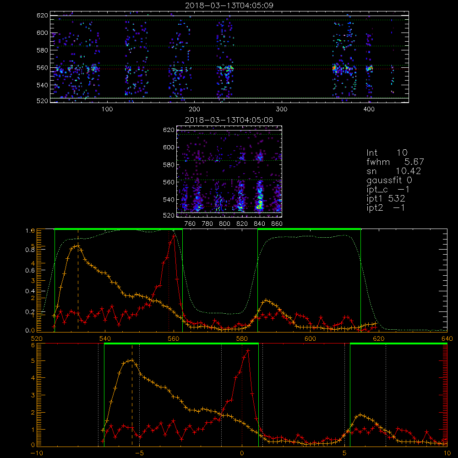Click the "ipt1 532" text line

pyautogui.click(x=386, y=199)
